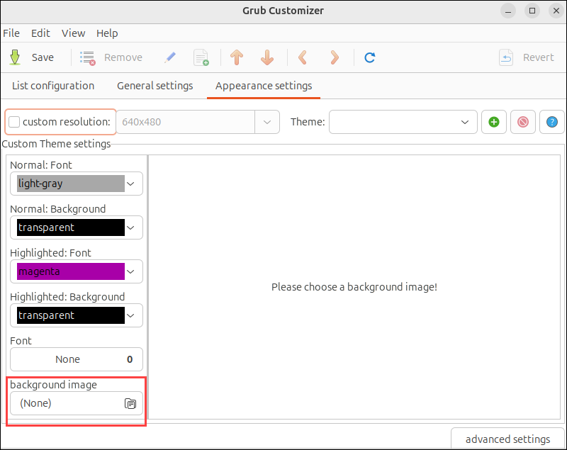The width and height of the screenshot is (567, 450).
Task: Click the Remove label in toolbar
Action: 123,57
